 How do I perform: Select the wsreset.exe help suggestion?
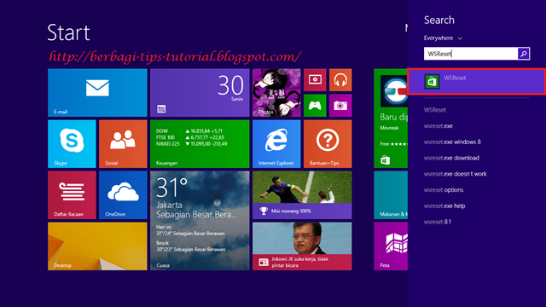point(444,206)
